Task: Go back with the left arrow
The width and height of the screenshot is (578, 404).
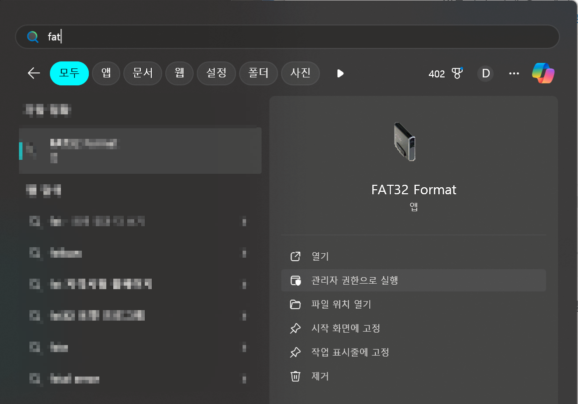Action: pyautogui.click(x=34, y=73)
